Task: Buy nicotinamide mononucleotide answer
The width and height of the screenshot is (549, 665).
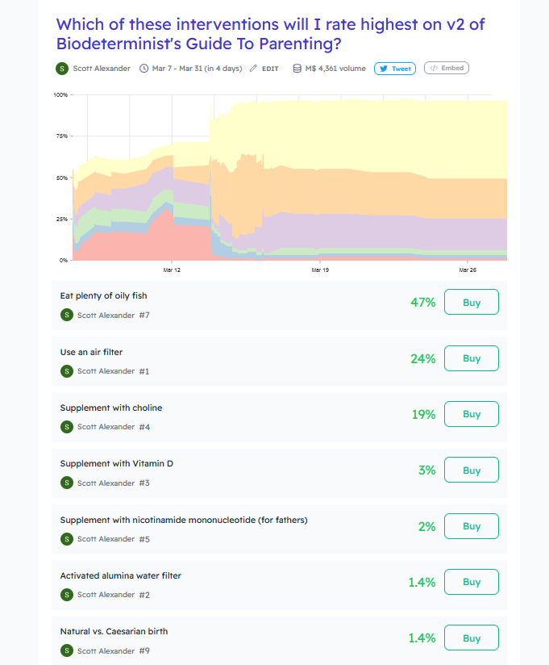Action: (x=472, y=526)
